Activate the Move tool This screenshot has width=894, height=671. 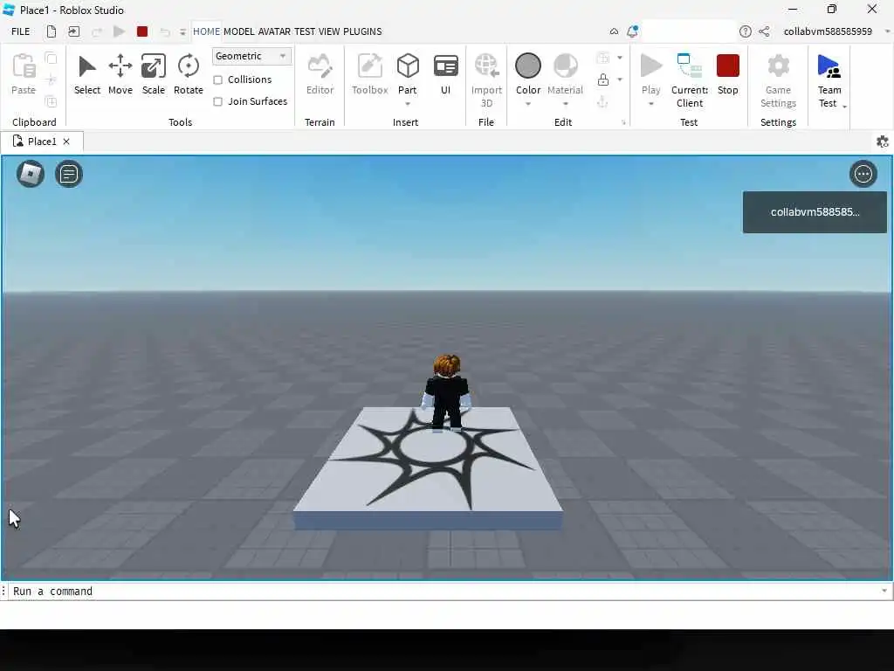(x=120, y=75)
